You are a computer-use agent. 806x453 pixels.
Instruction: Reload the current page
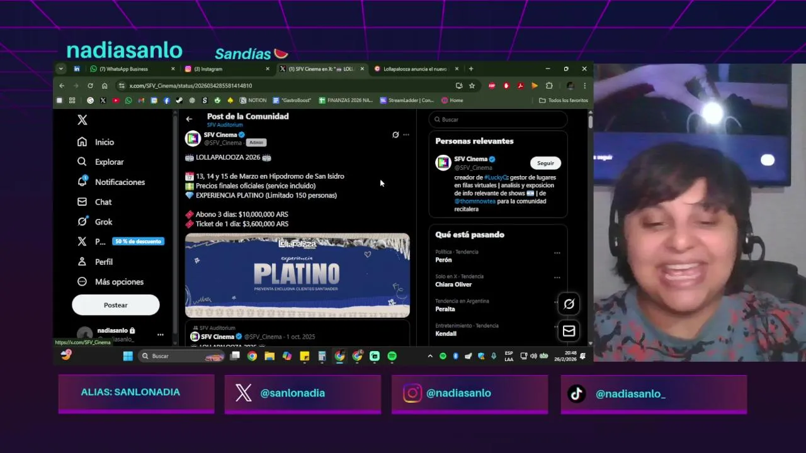click(90, 86)
